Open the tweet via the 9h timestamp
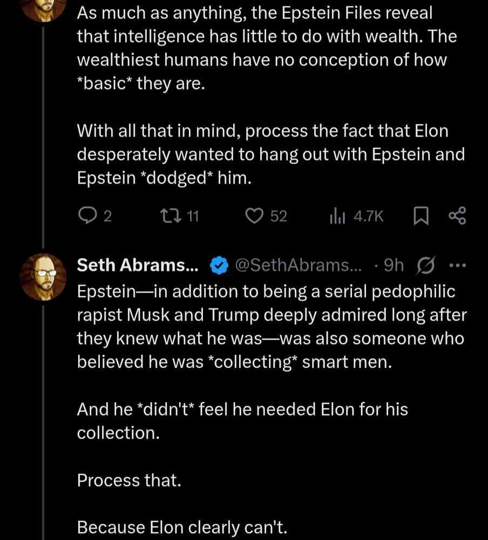Screen dimensions: 488x540 [392, 265]
